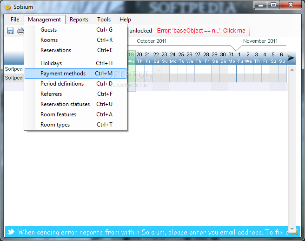Select November 6 Su in calendar header
The height and width of the screenshot is (241, 305).
coord(282,58)
